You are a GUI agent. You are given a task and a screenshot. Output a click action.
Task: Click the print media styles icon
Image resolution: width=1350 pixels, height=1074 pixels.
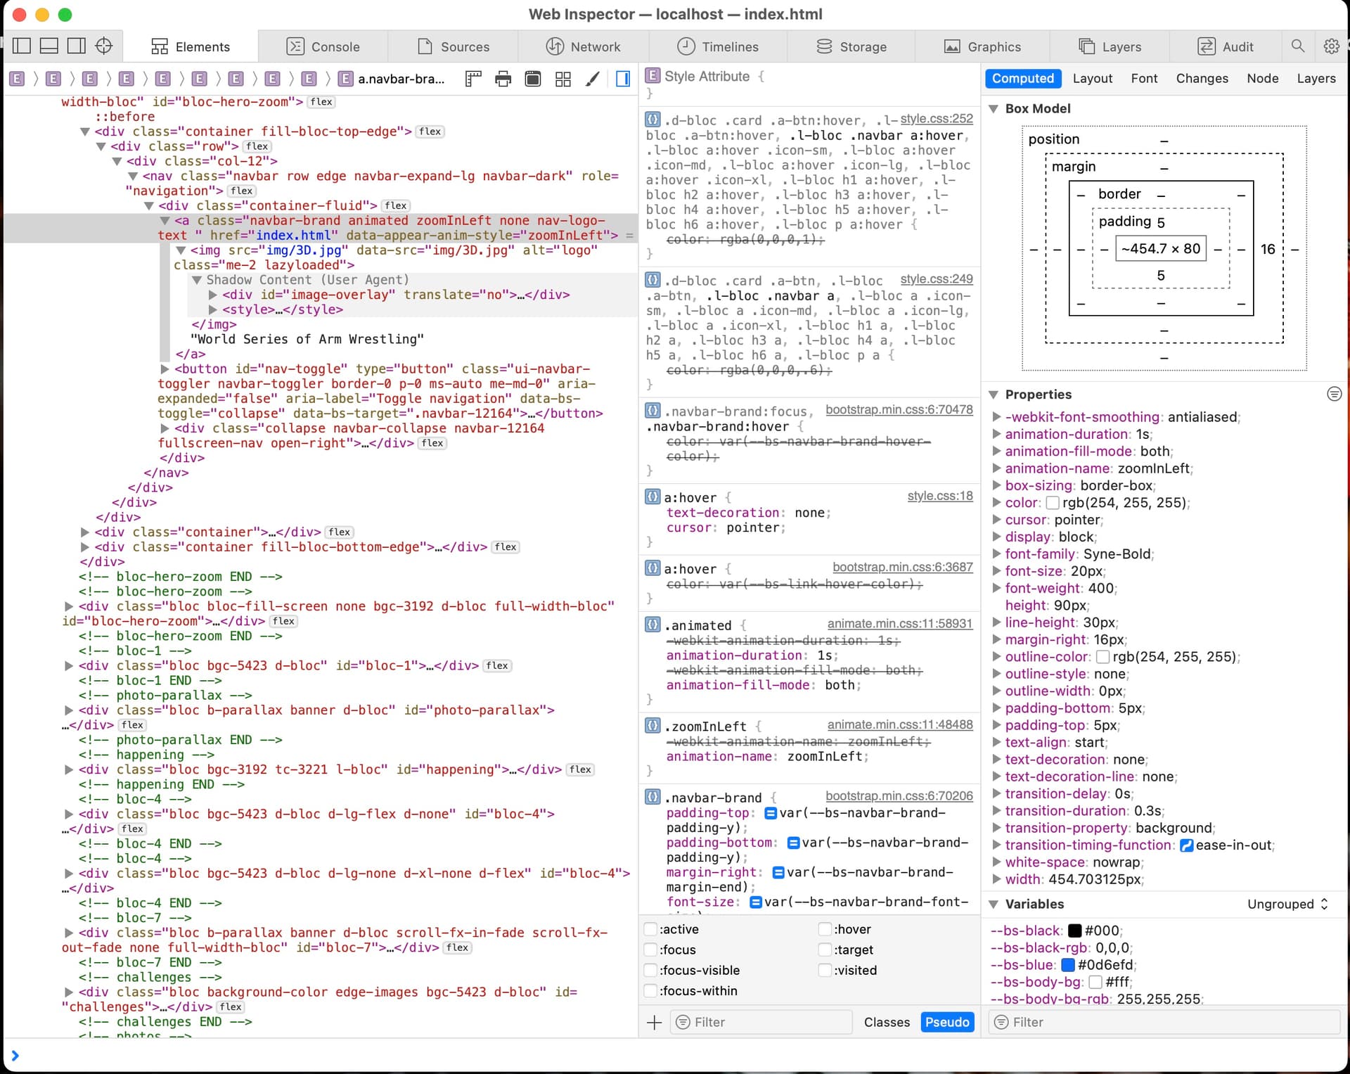point(503,79)
